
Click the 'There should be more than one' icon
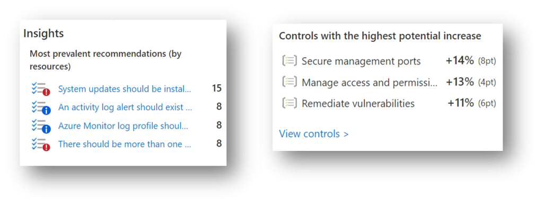coord(40,145)
